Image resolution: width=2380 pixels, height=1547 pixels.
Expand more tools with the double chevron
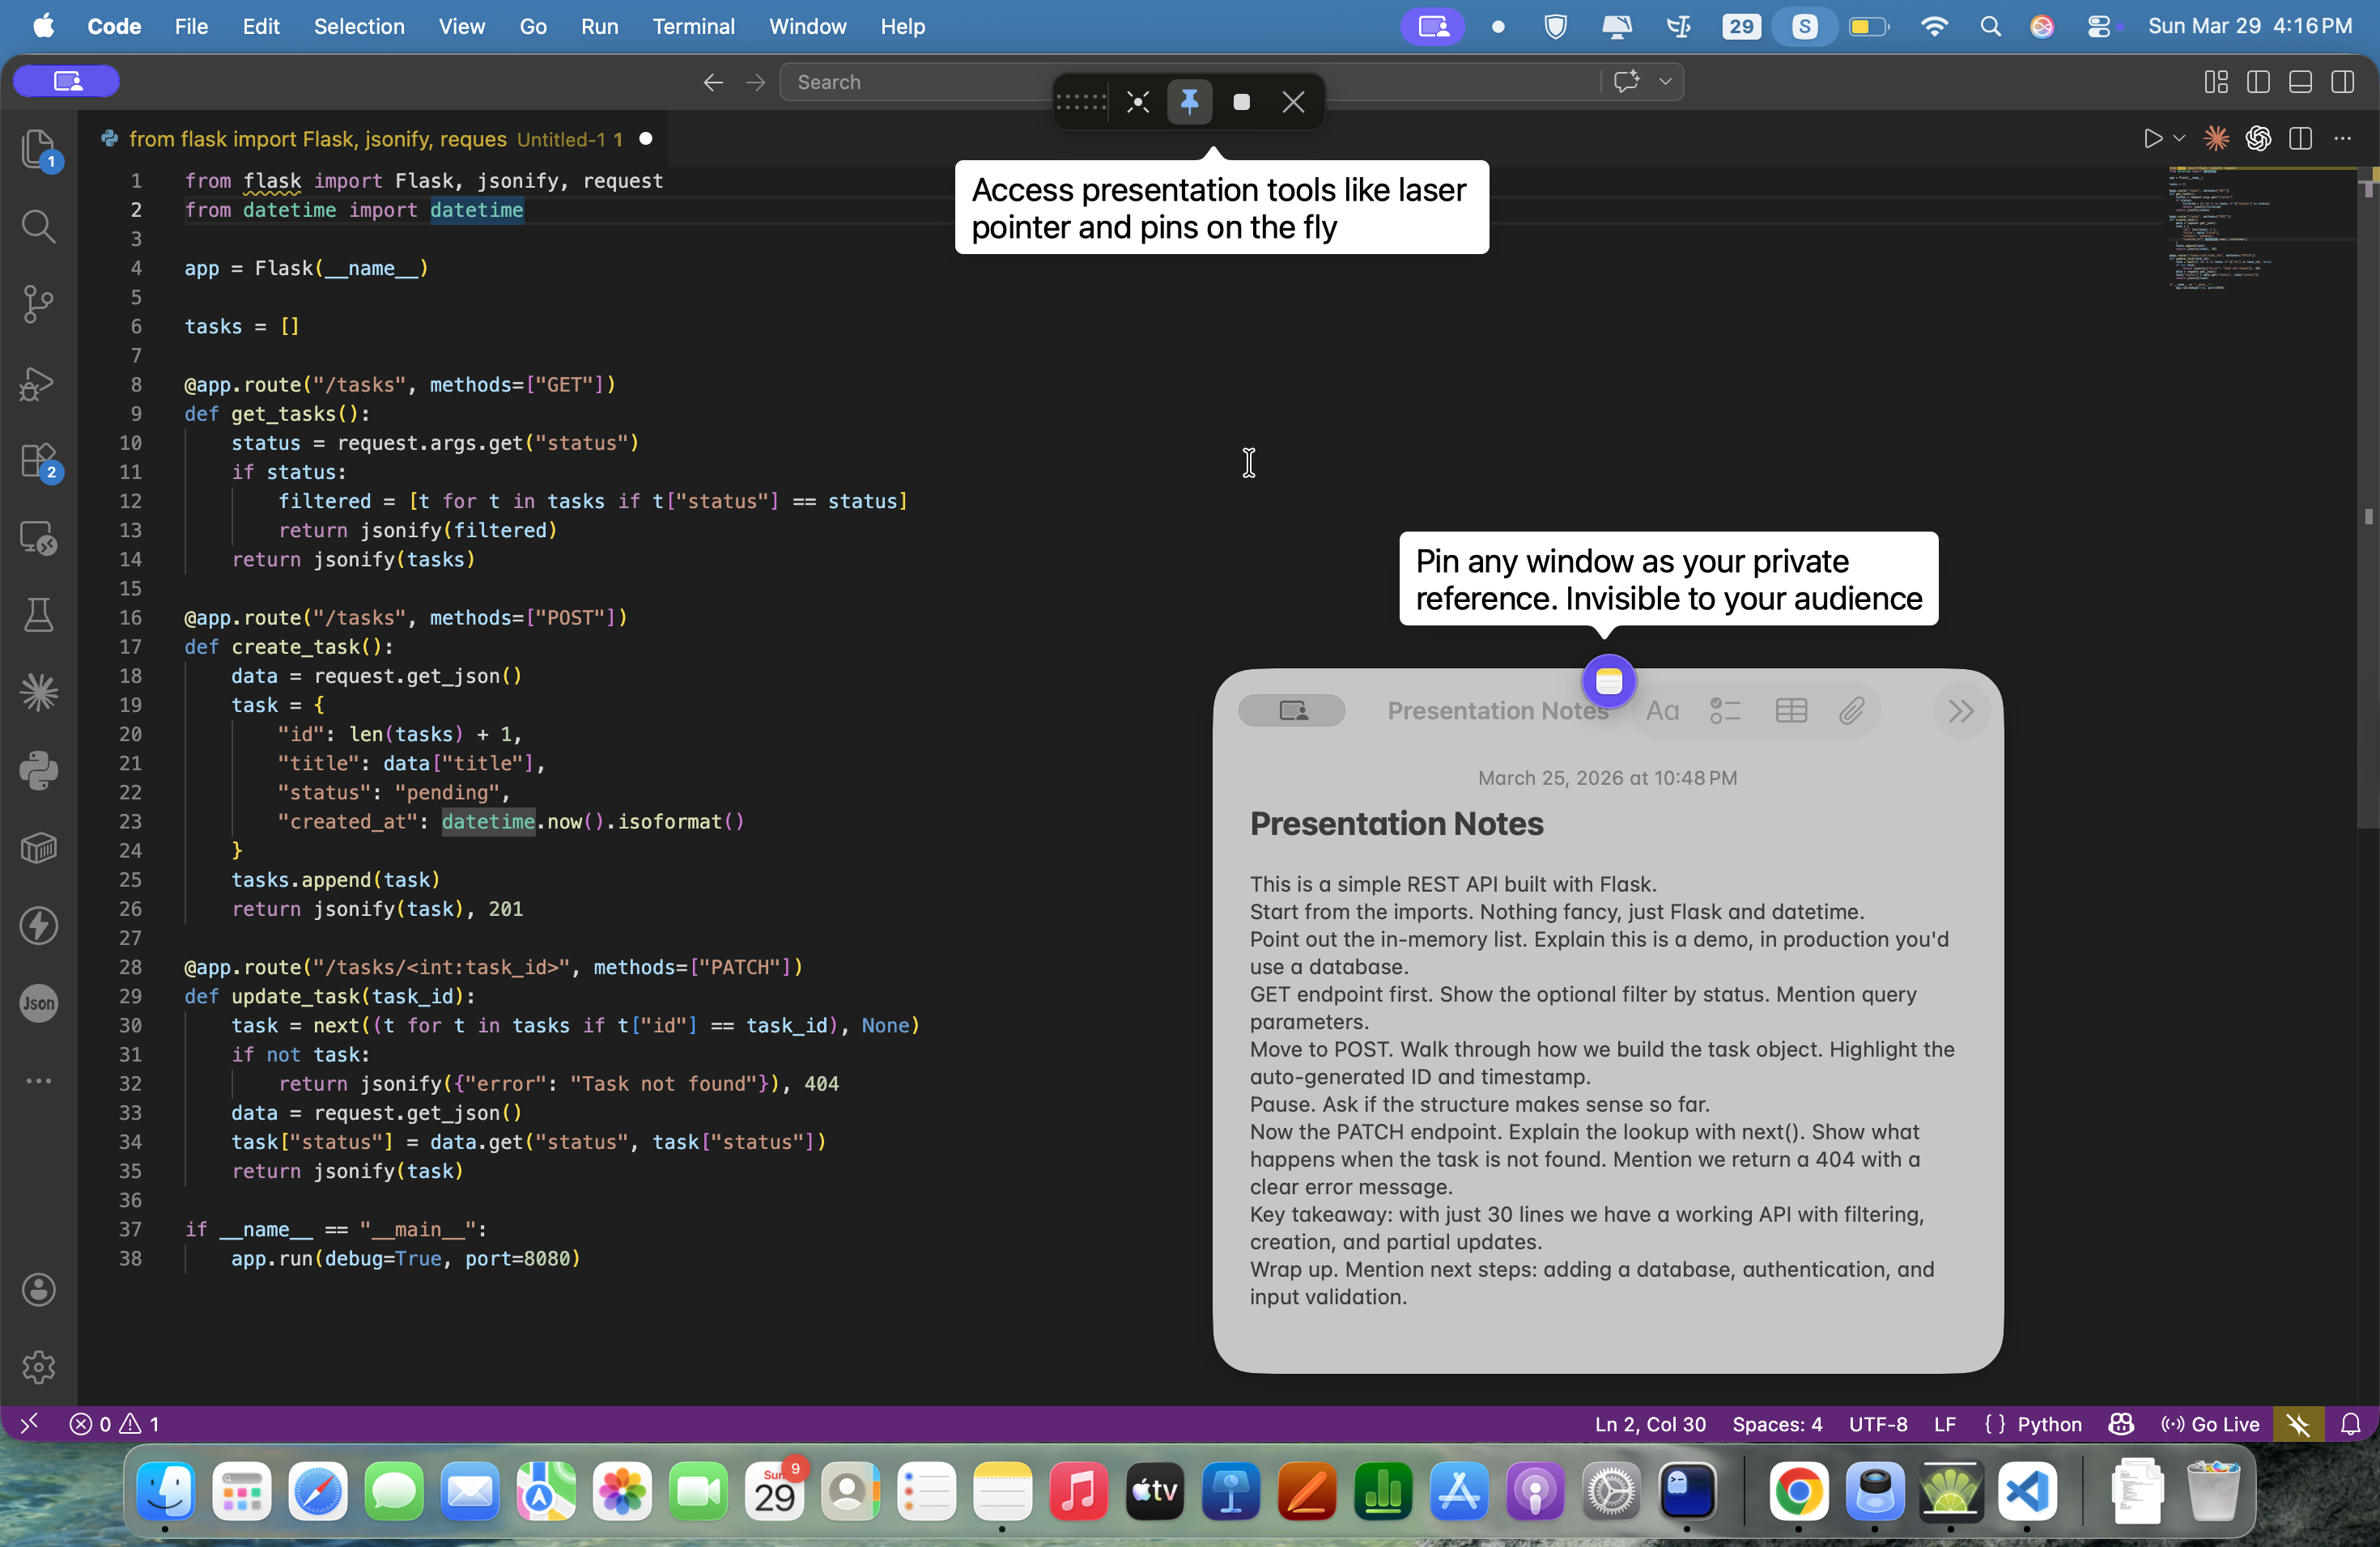click(1960, 710)
